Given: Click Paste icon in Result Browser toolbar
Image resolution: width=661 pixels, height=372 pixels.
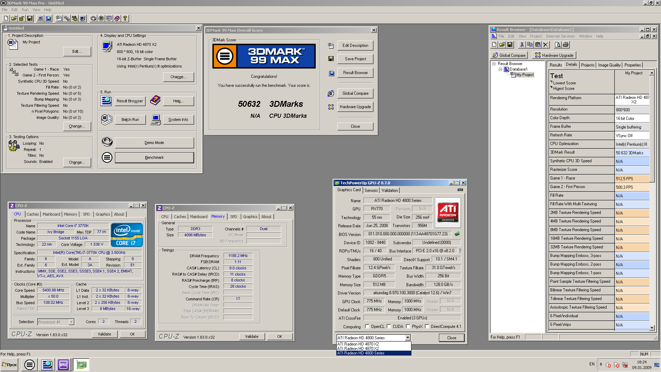Looking at the screenshot, I should point(538,44).
